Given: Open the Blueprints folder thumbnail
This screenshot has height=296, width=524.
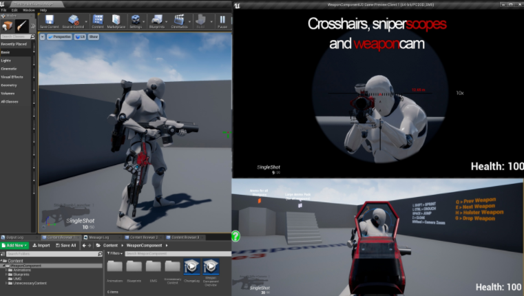Looking at the screenshot, I should [134, 266].
